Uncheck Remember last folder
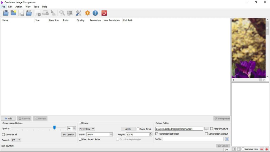Image resolution: width=270 pixels, height=152 pixels. (x=157, y=134)
